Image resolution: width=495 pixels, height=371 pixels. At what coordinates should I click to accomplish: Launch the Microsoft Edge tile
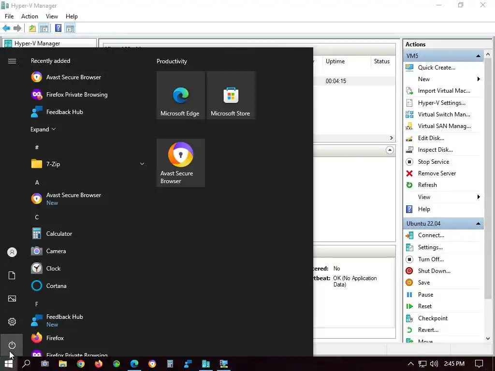click(x=181, y=95)
